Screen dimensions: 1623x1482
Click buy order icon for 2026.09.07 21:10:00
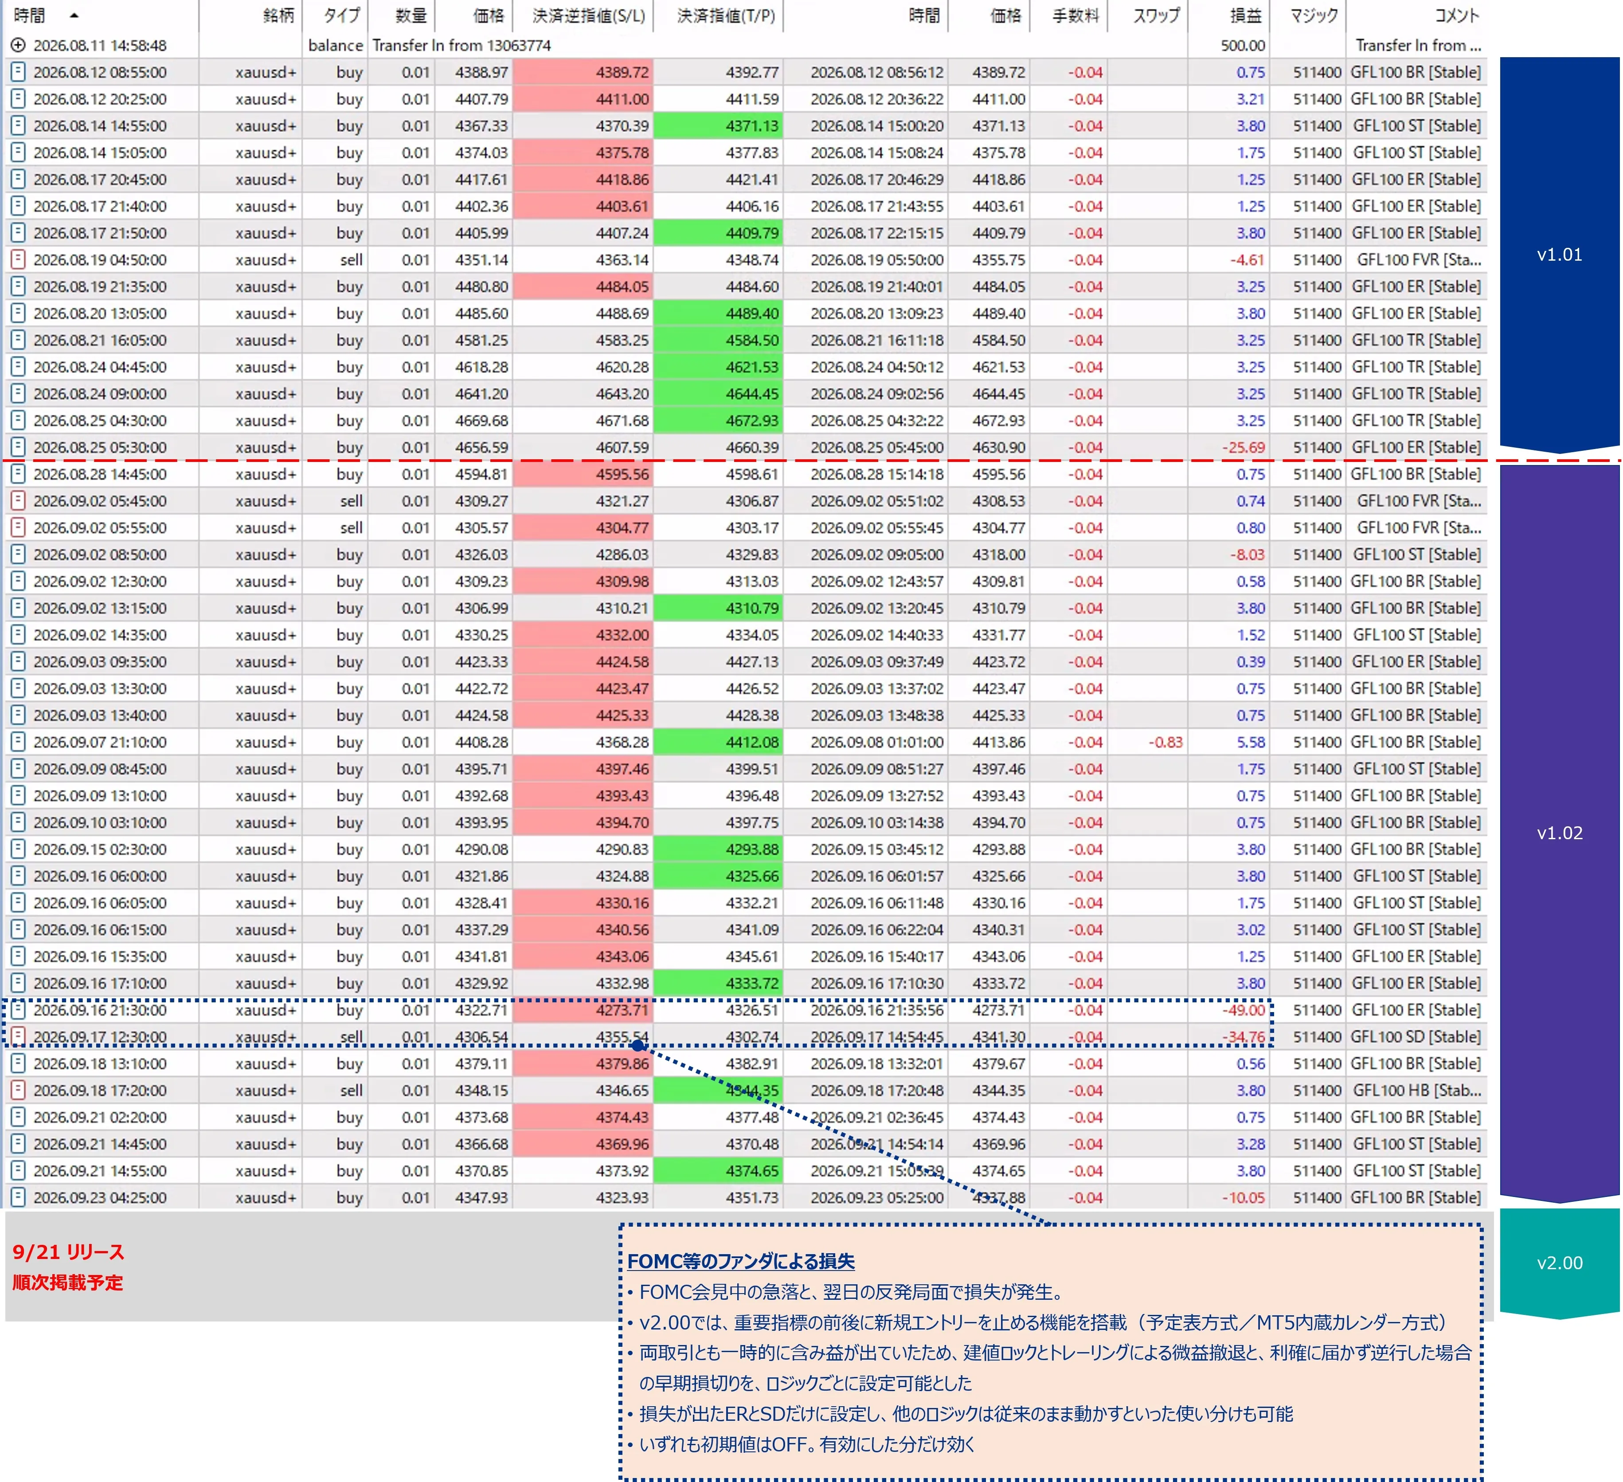18,741
